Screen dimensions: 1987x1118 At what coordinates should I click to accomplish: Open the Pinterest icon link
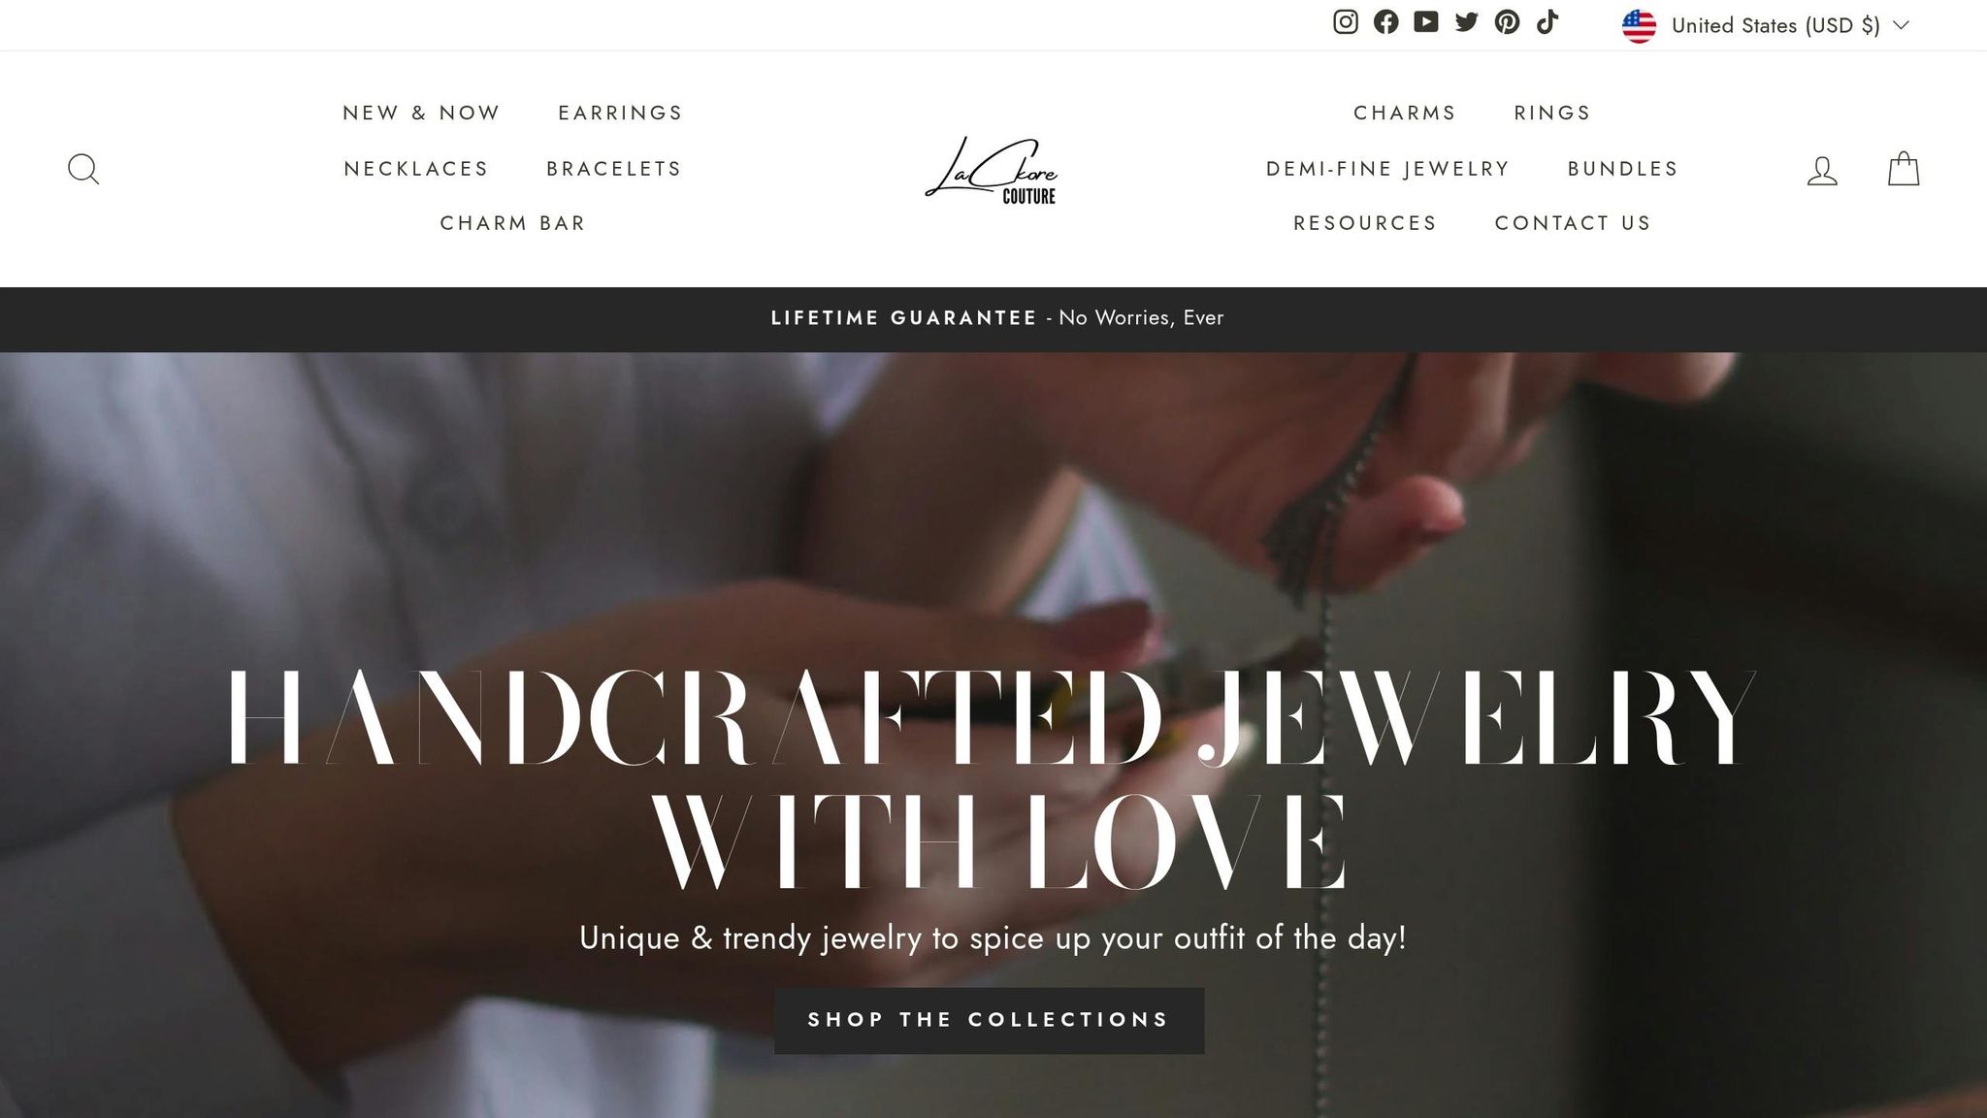tap(1507, 22)
